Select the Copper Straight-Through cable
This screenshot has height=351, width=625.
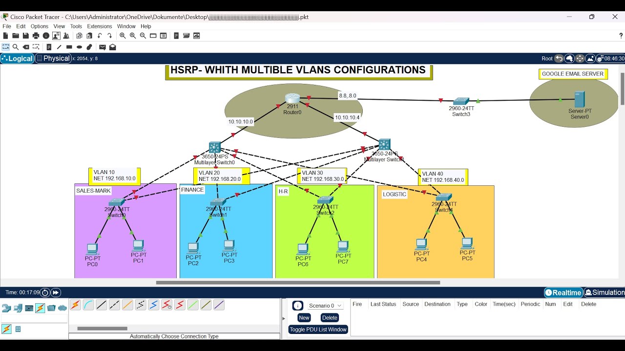[x=102, y=305]
